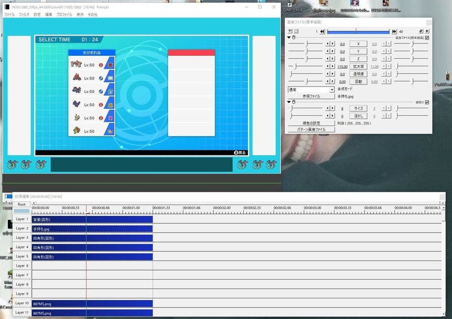This screenshot has height=319, width=452.
Task: Select the 背景(図形) object on Layer 1
Action: pos(92,219)
